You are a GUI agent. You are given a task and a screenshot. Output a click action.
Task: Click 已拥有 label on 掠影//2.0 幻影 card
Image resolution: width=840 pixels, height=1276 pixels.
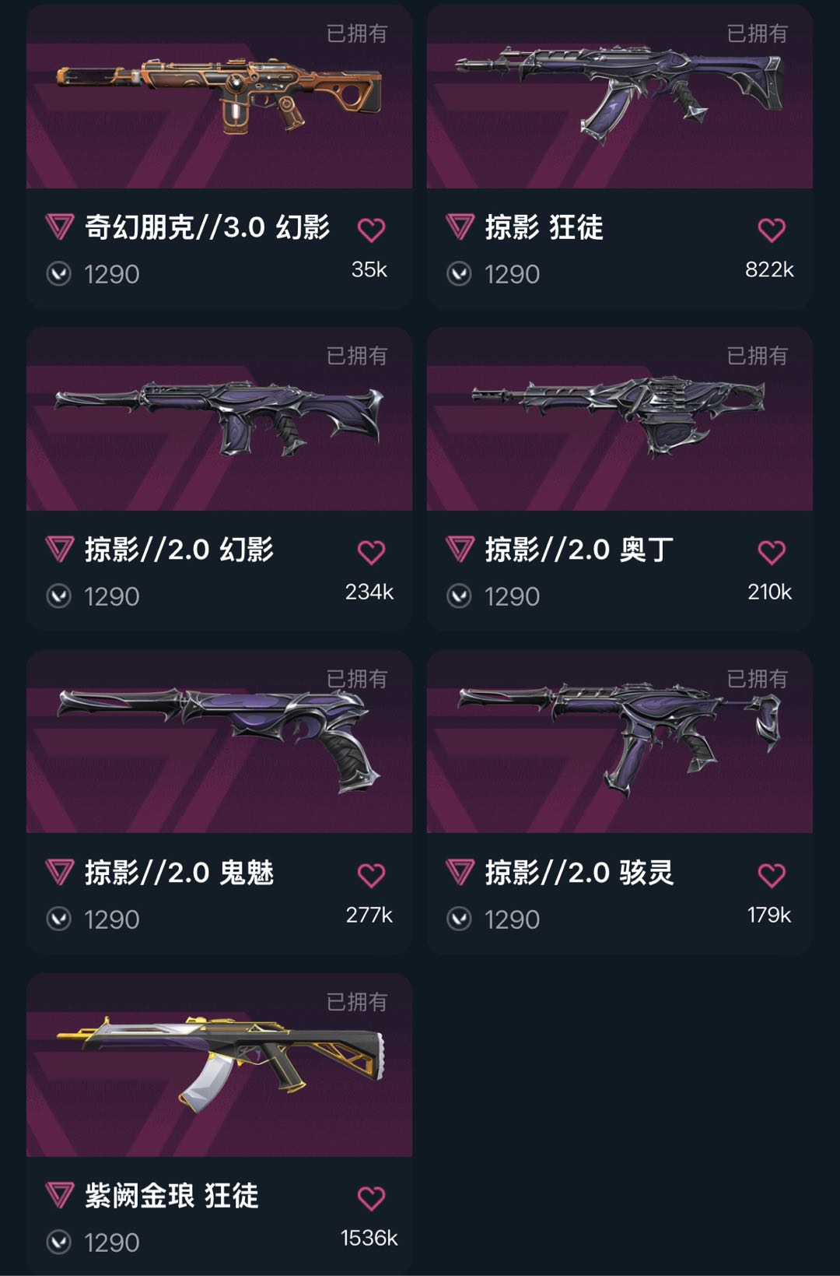[357, 356]
